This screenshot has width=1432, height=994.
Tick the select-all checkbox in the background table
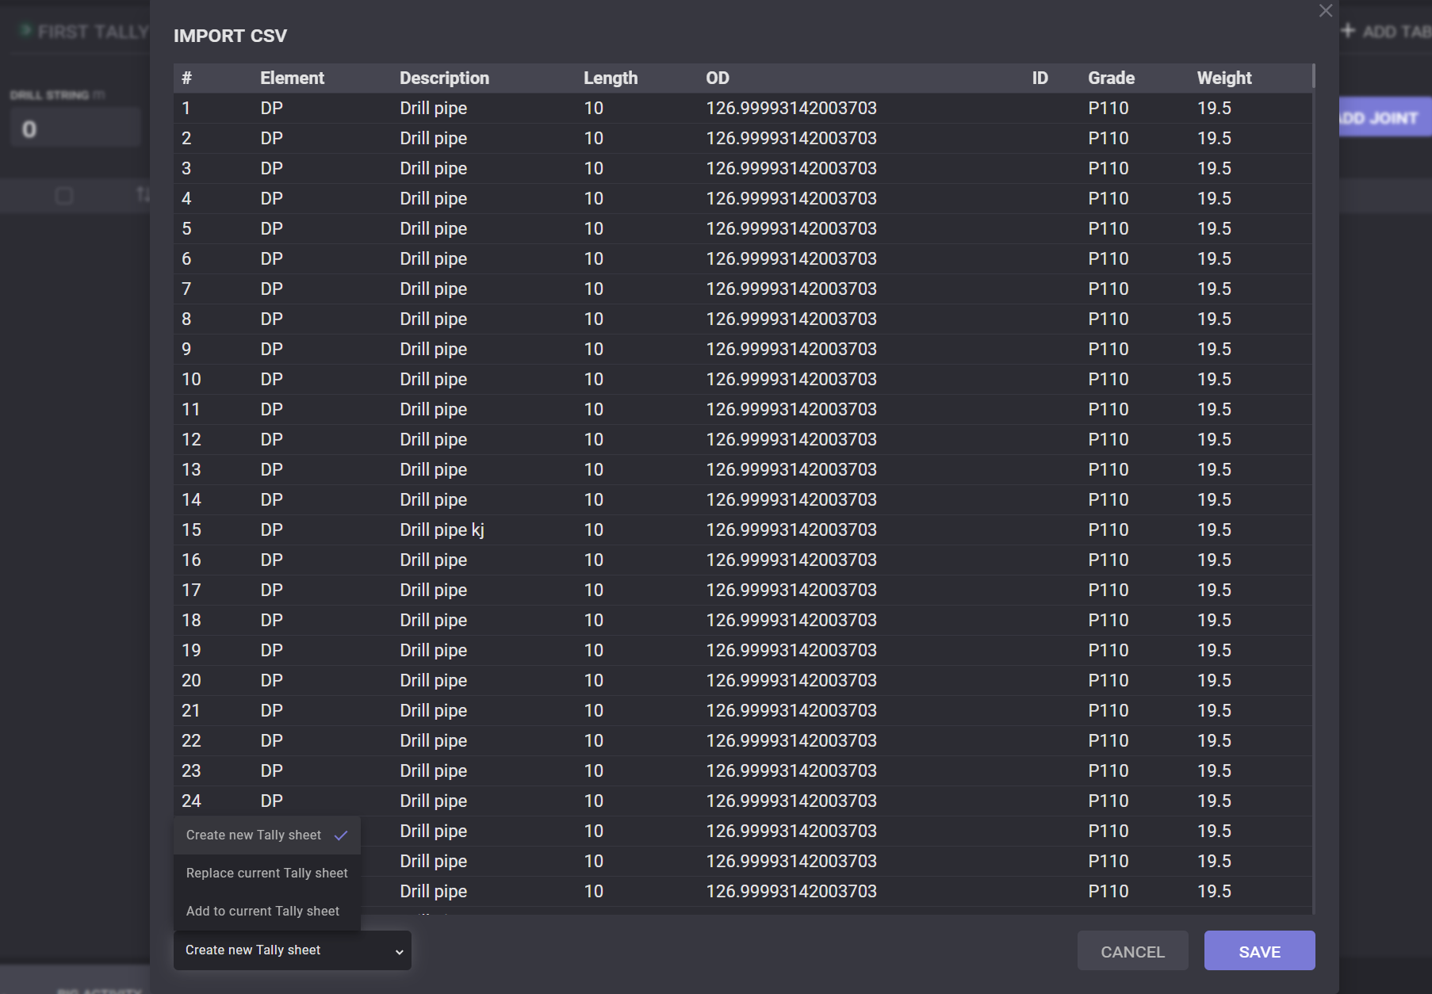[x=64, y=196]
